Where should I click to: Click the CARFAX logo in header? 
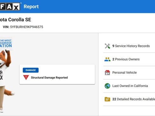coord(10,7)
